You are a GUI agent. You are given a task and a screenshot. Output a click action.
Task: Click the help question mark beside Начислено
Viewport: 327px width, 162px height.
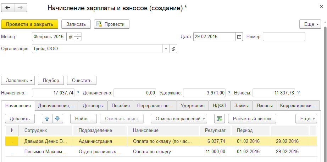pyautogui.click(x=78, y=93)
